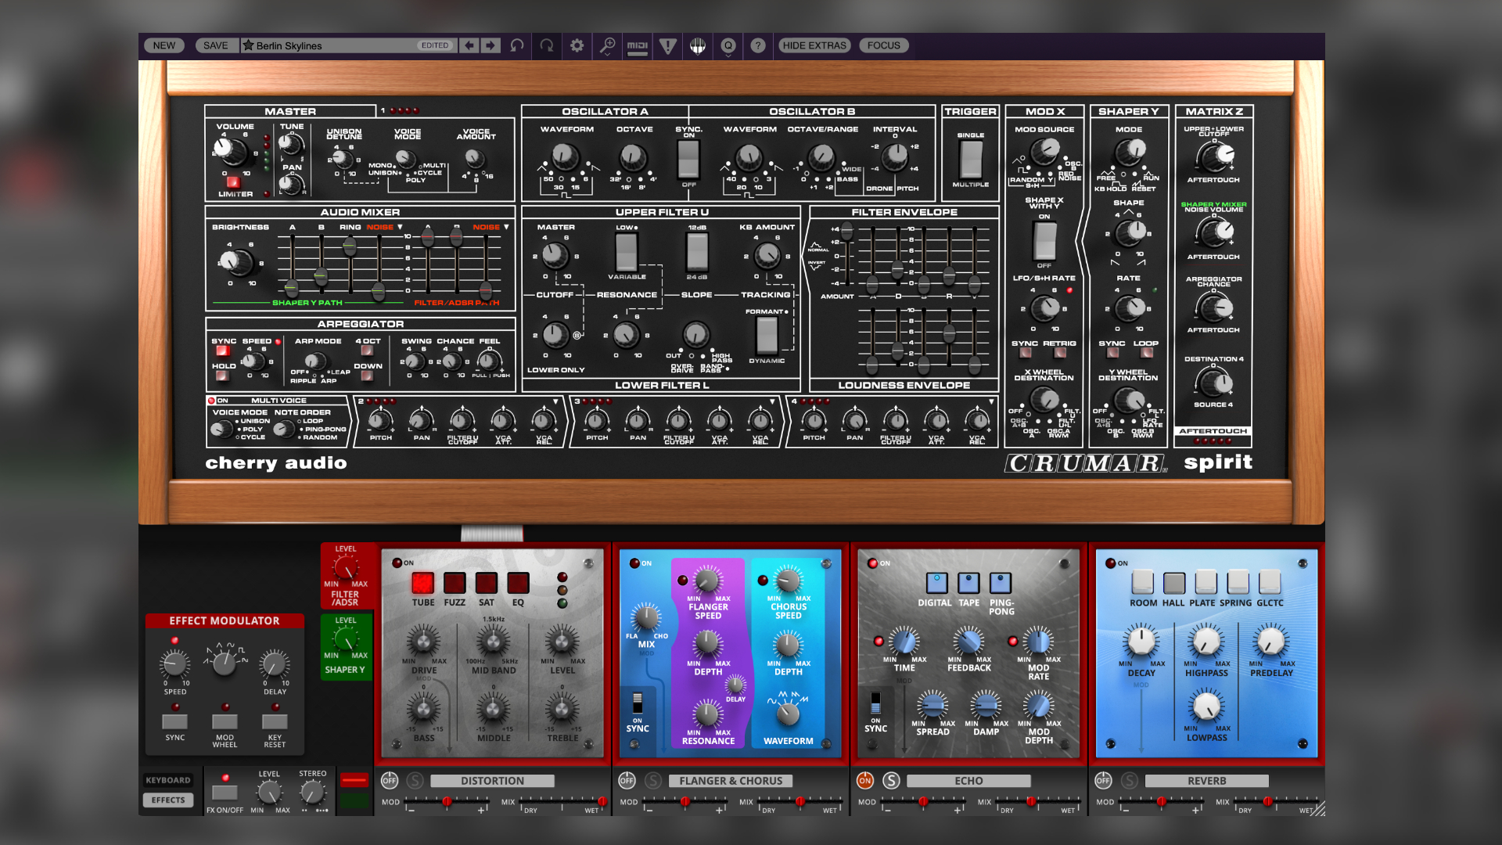The width and height of the screenshot is (1502, 845).
Task: Turn on the Echo effect power toggle
Action: [x=864, y=780]
